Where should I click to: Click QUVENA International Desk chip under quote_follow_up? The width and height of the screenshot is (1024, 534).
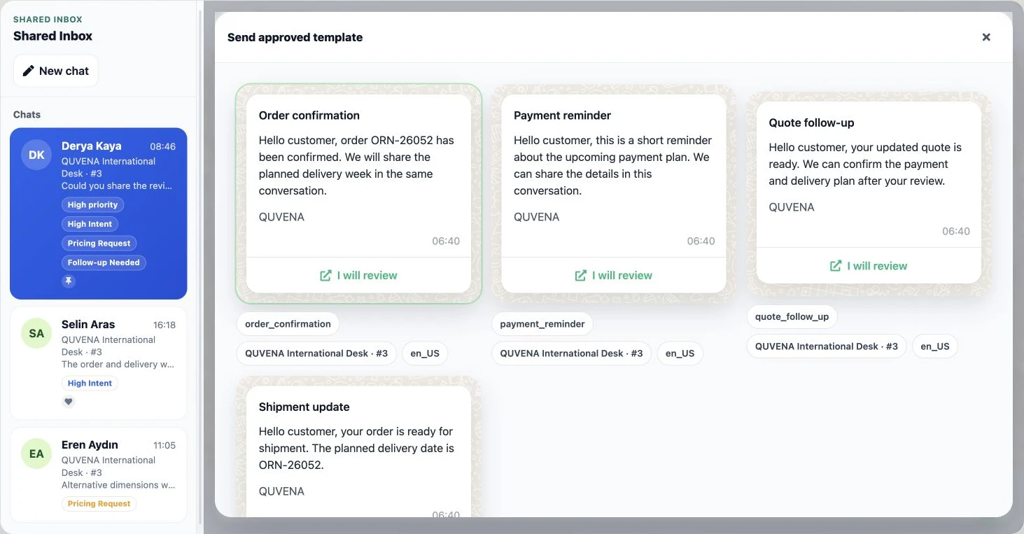click(x=827, y=346)
